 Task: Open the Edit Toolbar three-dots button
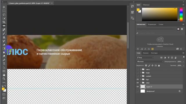coord(4,83)
